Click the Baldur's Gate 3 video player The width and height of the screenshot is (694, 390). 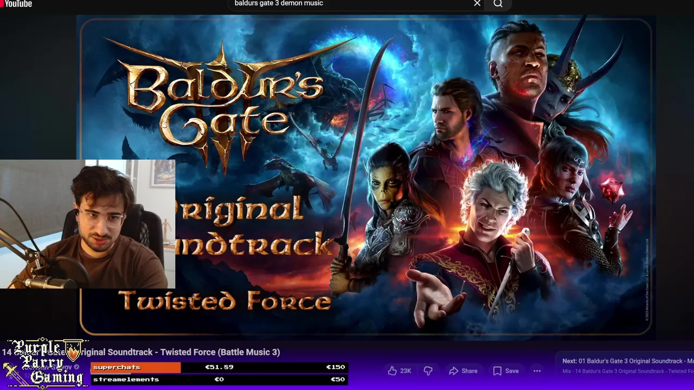coord(366,178)
